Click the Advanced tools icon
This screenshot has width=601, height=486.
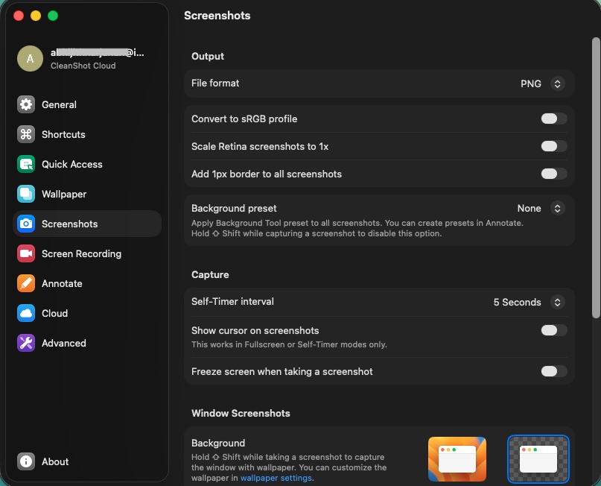pyautogui.click(x=26, y=343)
